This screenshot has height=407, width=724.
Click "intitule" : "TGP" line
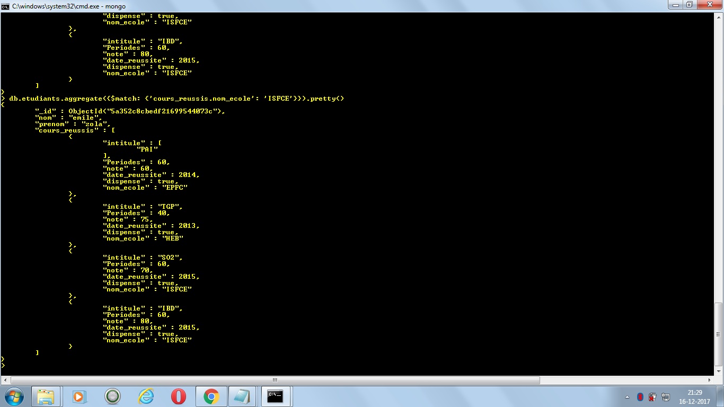click(143, 207)
